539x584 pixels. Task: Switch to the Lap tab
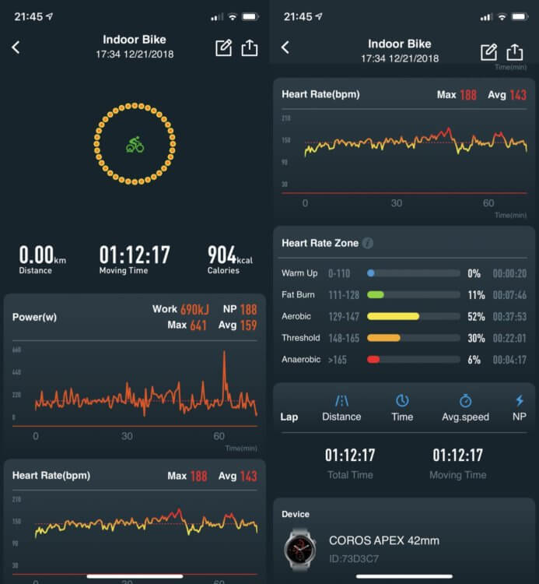pos(289,417)
